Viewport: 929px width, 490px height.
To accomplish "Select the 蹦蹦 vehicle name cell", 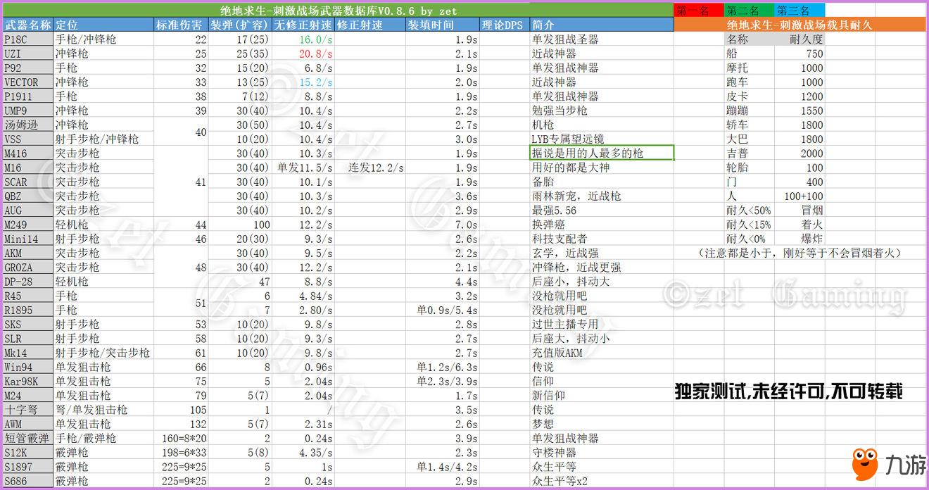I will [x=750, y=111].
